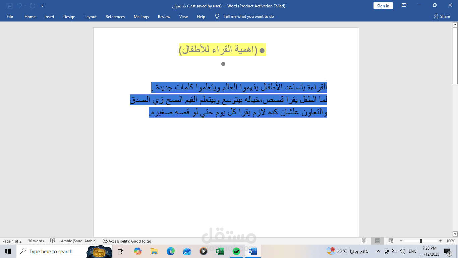This screenshot has width=458, height=258.
Task: Select Print Layout view icon
Action: pos(378,241)
